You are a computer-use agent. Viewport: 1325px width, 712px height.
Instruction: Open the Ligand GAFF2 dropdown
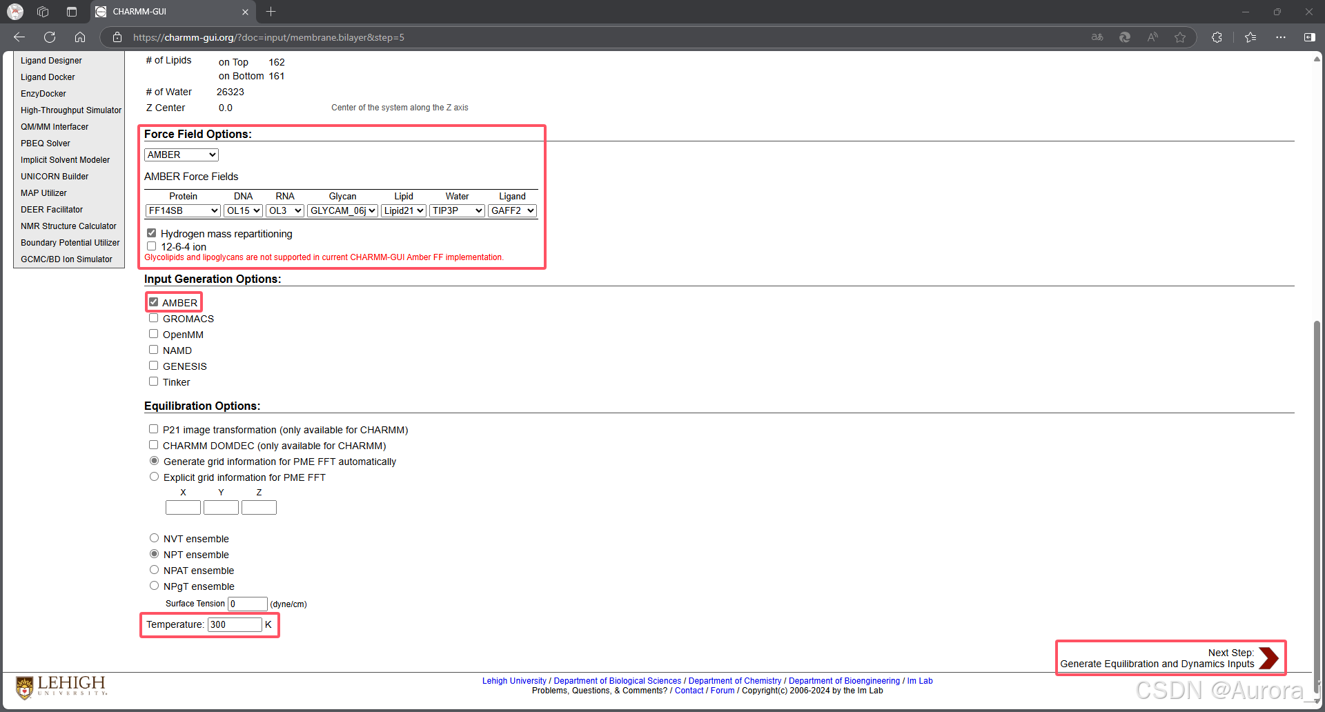(512, 210)
